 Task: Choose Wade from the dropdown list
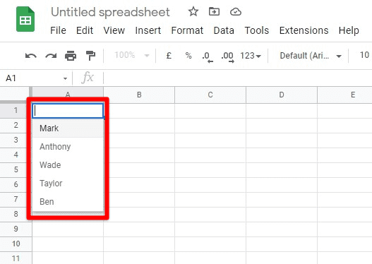coord(68,165)
